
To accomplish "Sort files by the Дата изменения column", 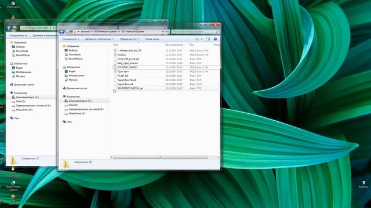I will pos(174,44).
